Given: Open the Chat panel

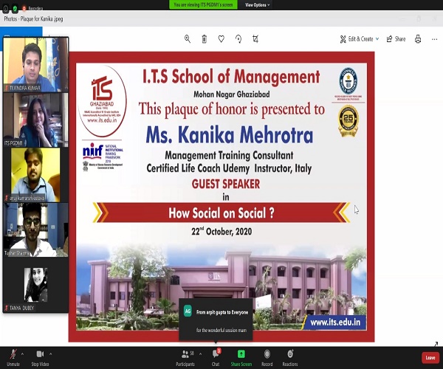Looking at the screenshot, I should [x=216, y=358].
